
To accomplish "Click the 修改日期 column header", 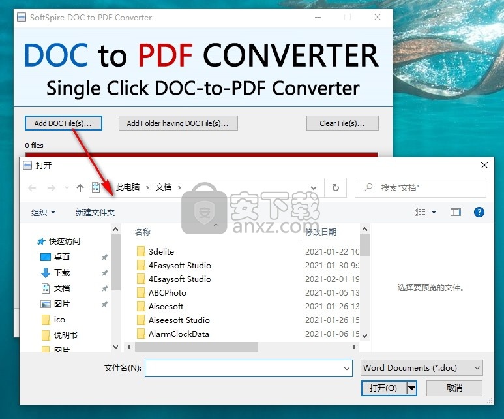I will pos(321,232).
